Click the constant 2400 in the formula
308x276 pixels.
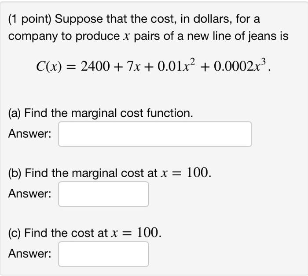tap(95, 66)
